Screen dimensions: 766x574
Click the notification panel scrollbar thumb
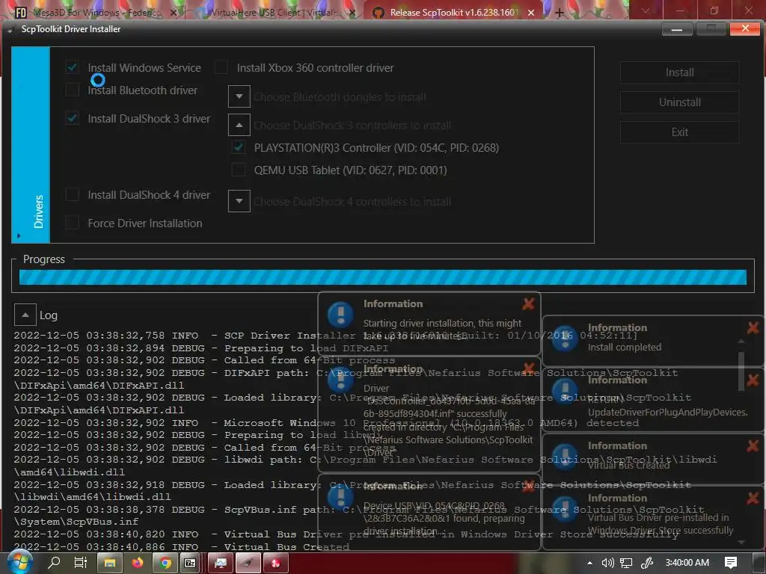pyautogui.click(x=741, y=371)
